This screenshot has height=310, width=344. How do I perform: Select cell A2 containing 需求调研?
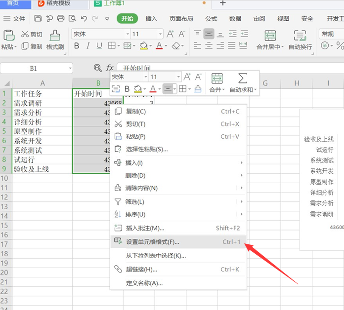(x=42, y=103)
